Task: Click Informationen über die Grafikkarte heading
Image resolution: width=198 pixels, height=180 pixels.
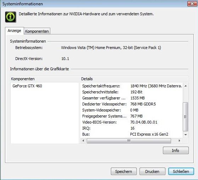Action: pyautogui.click(x=39, y=69)
